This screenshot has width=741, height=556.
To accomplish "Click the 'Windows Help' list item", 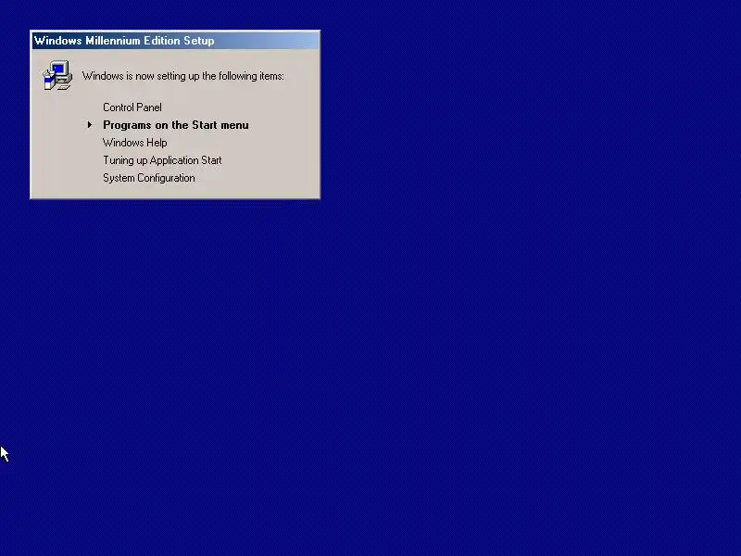I will click(134, 143).
